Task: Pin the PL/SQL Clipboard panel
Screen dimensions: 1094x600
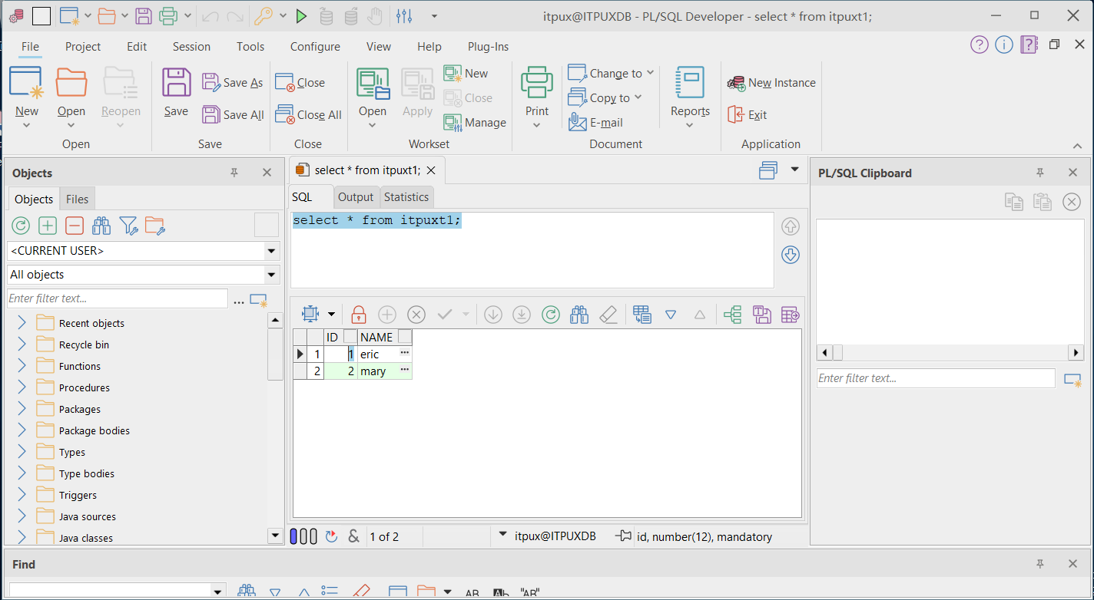Action: point(1040,173)
